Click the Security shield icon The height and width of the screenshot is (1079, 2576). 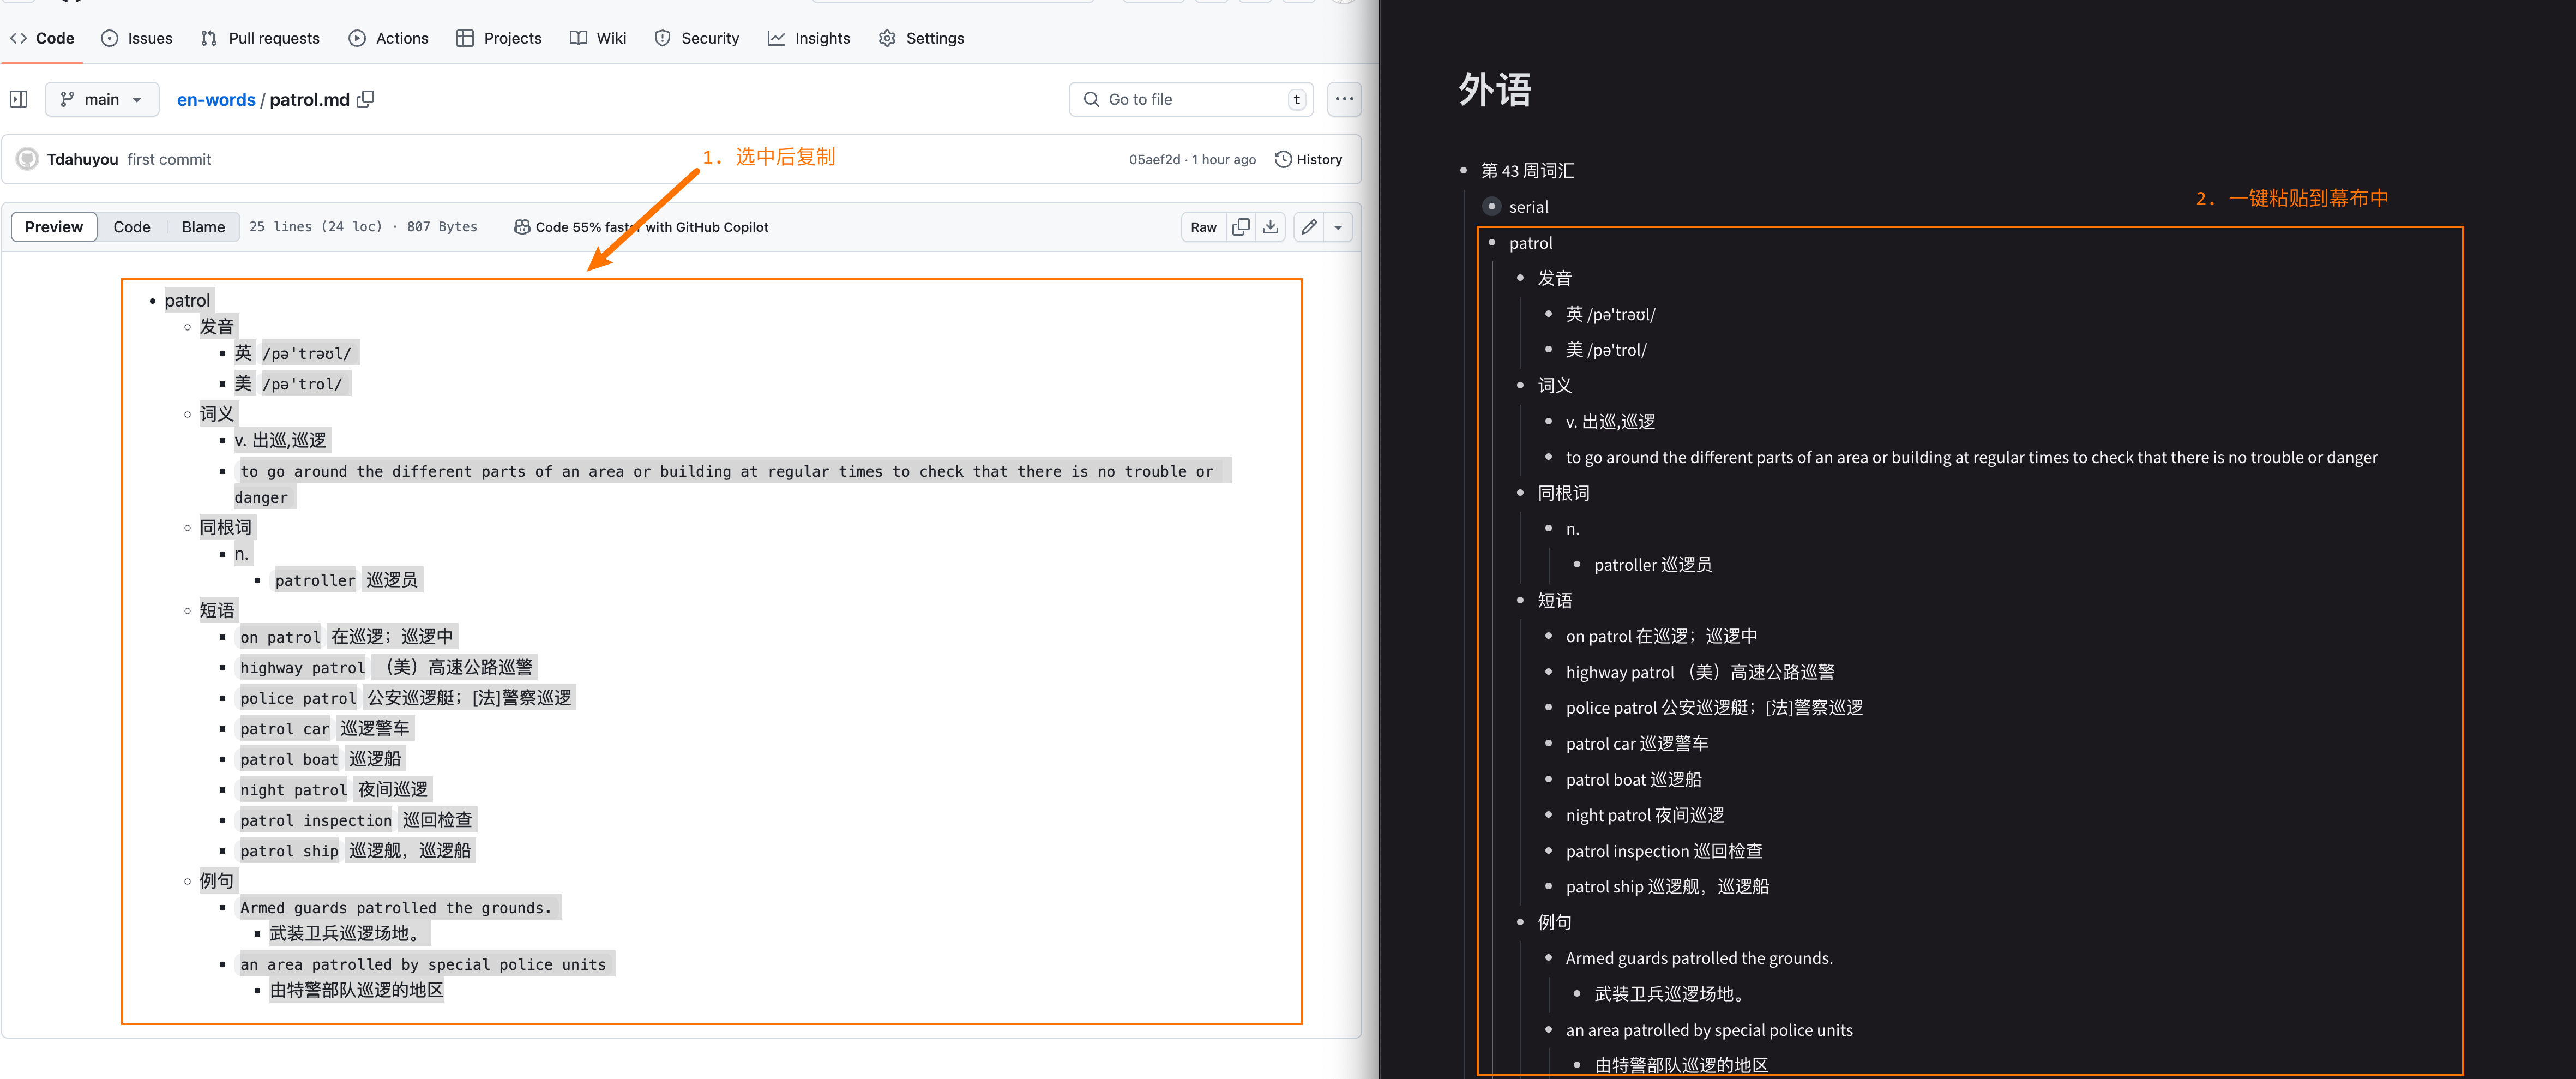coord(662,38)
